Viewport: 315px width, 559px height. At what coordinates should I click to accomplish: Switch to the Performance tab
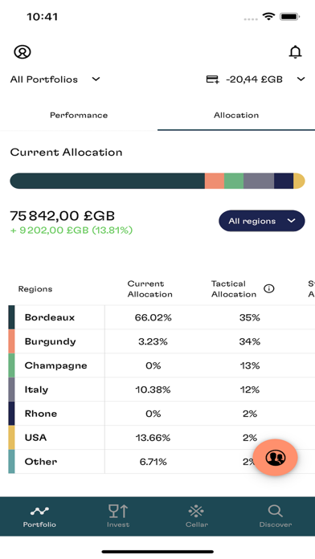click(79, 115)
